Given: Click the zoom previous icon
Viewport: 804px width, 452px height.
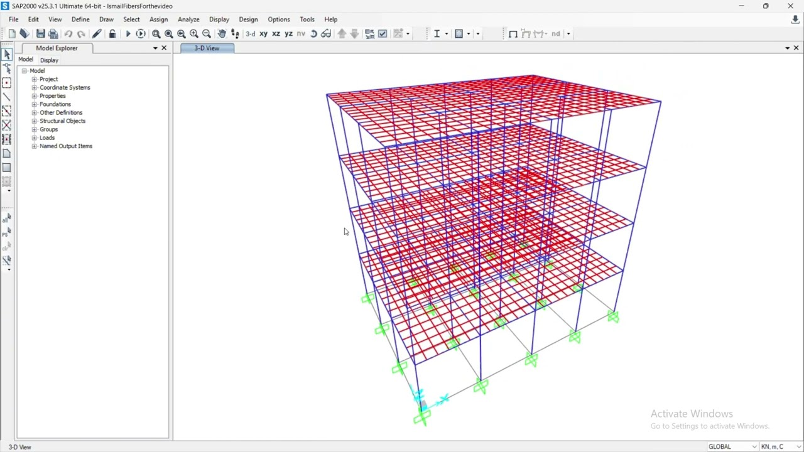Looking at the screenshot, I should tap(182, 34).
